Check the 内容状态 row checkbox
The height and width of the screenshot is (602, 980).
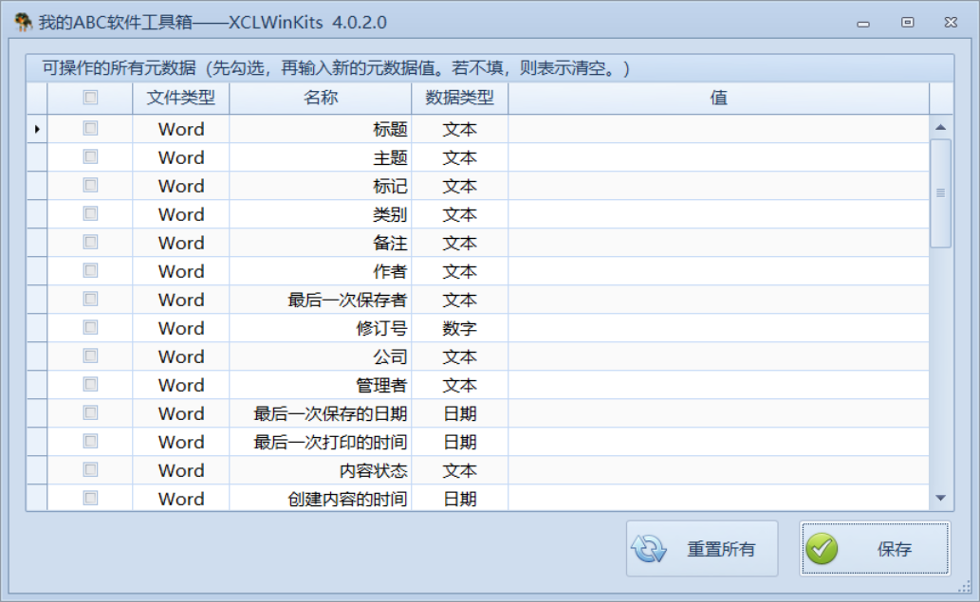point(89,470)
